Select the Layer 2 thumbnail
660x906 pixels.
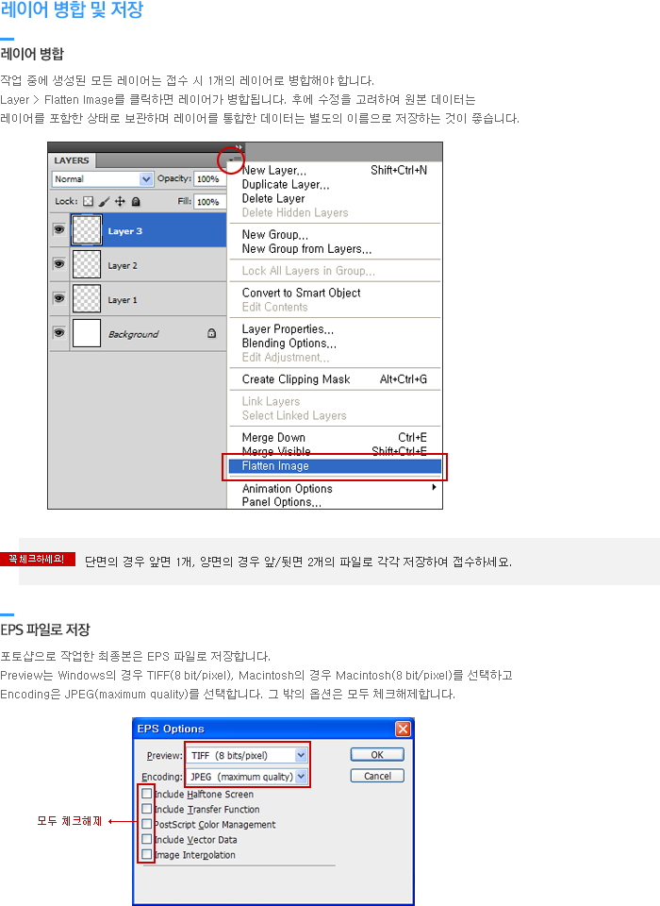pos(87,265)
